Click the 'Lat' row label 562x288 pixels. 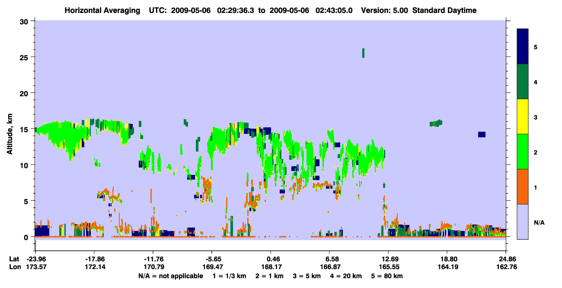[x=14, y=259]
